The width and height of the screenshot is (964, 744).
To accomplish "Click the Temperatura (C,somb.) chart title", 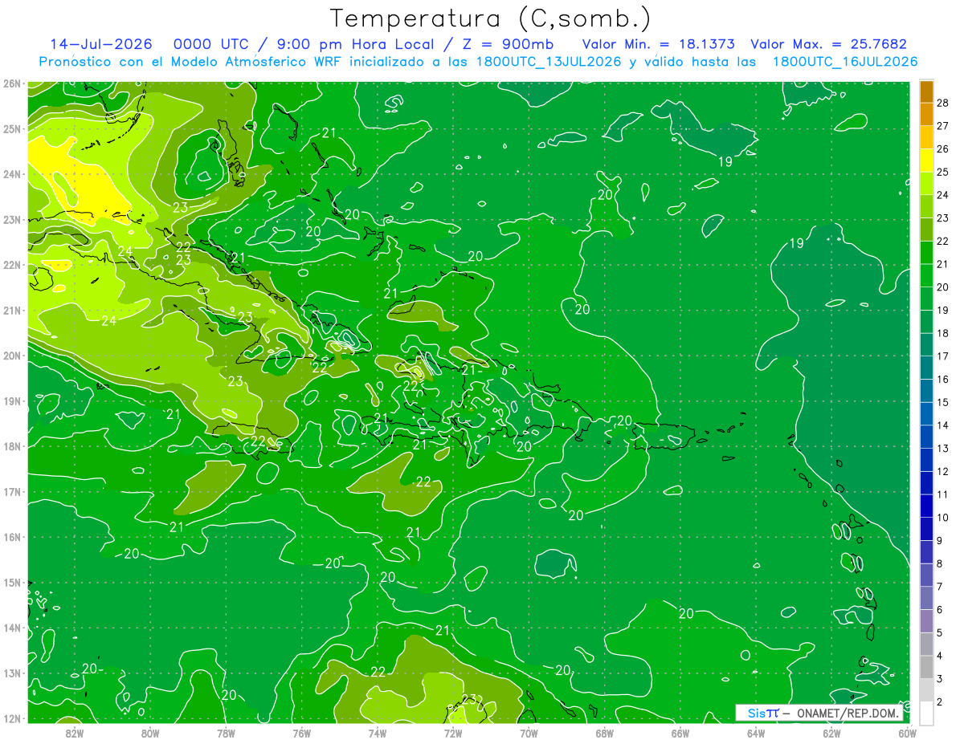I will (491, 18).
